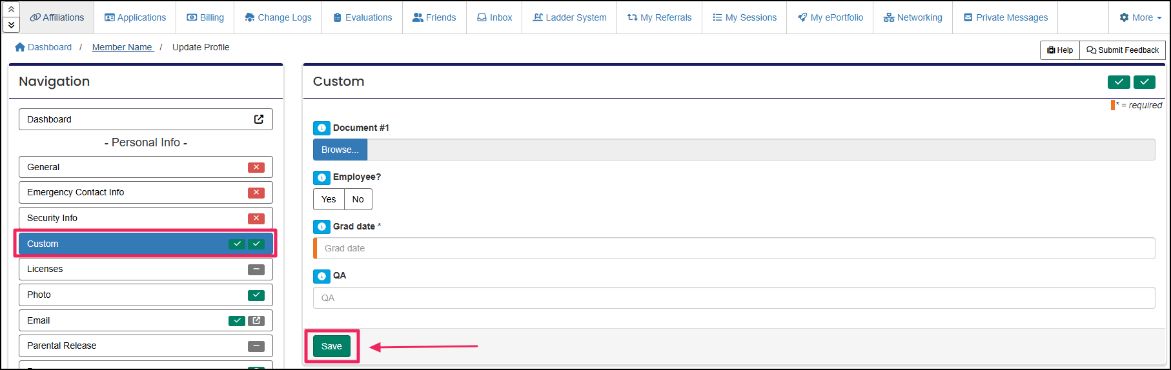Viewport: 1171px width, 370px height.
Task: Click the Email row external link icon
Action: tap(256, 320)
